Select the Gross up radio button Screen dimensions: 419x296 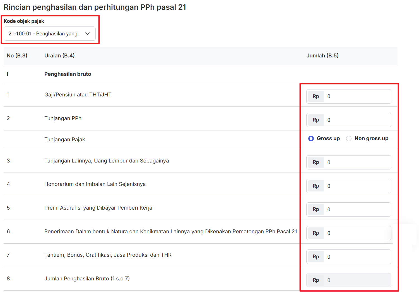pyautogui.click(x=311, y=139)
